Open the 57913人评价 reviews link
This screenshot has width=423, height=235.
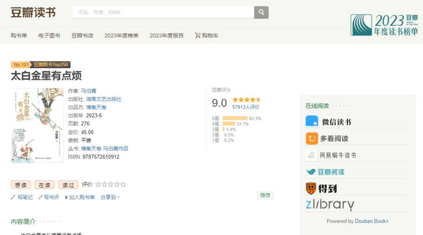pyautogui.click(x=246, y=107)
